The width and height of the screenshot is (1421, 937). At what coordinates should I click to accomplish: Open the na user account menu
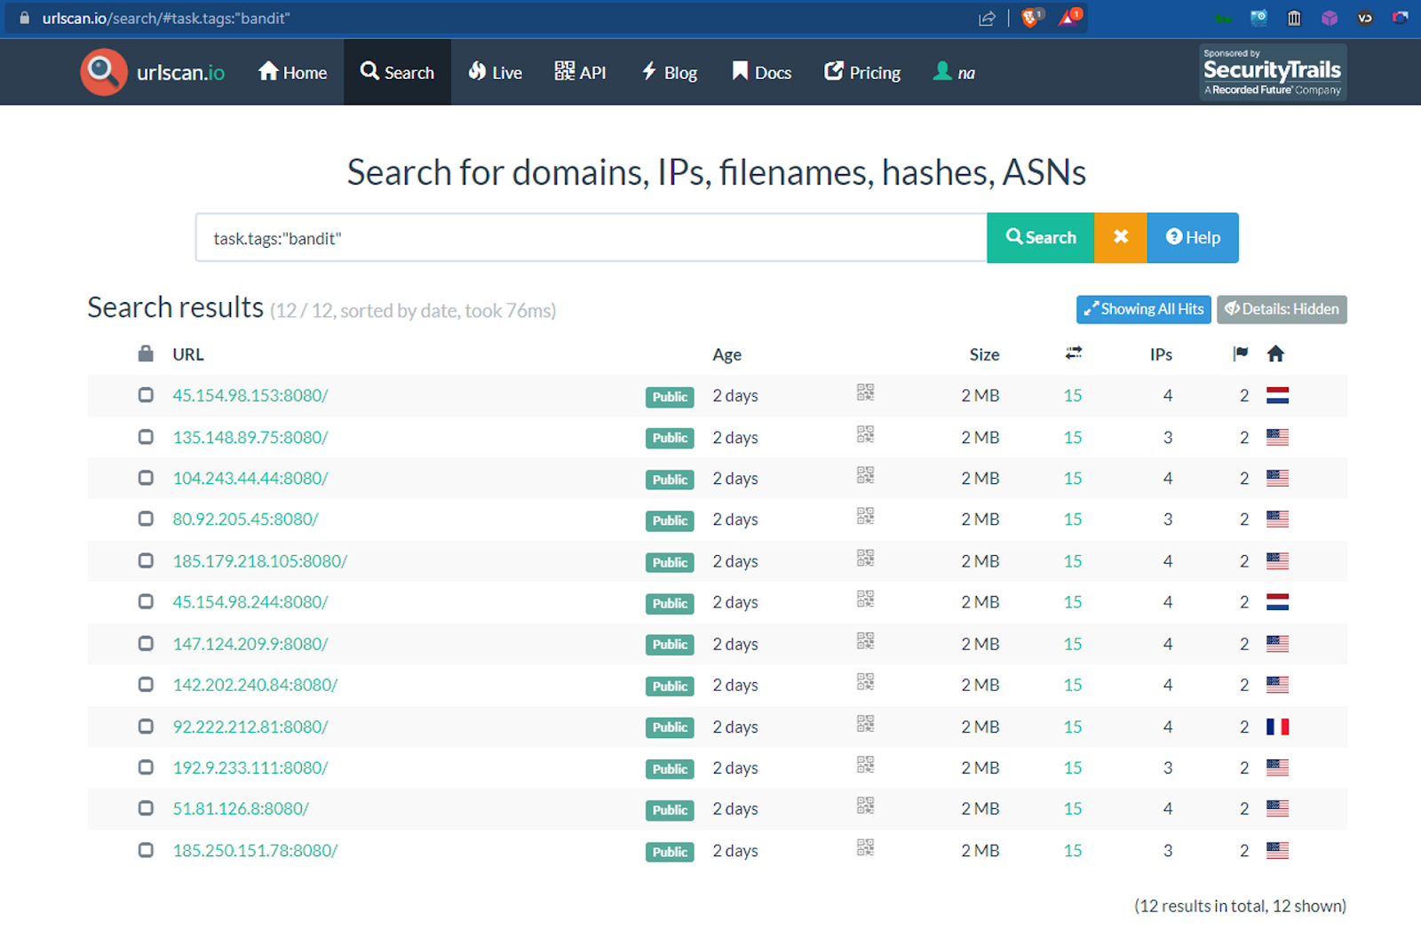coord(955,72)
